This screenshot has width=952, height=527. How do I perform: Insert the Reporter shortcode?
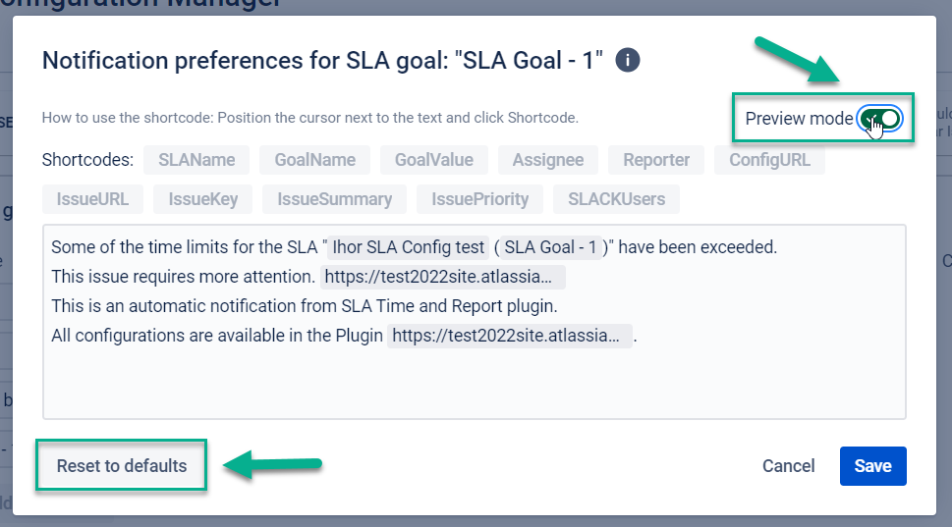656,160
